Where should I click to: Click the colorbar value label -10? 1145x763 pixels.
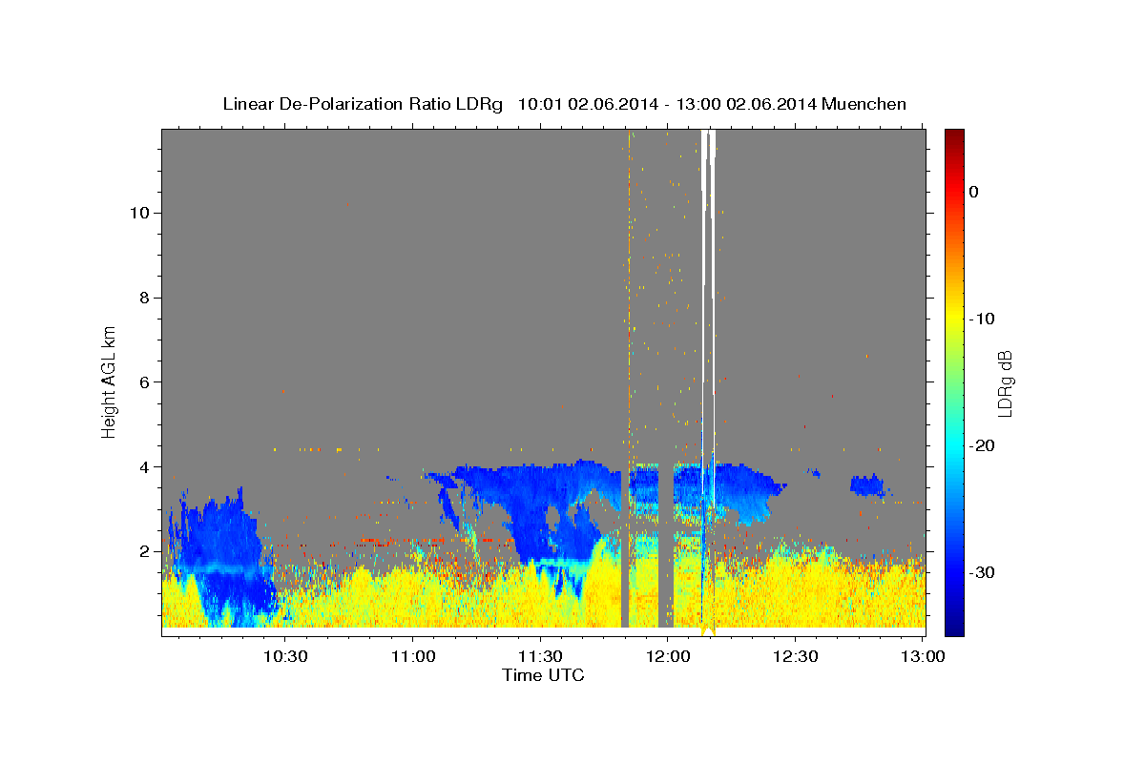click(x=982, y=319)
